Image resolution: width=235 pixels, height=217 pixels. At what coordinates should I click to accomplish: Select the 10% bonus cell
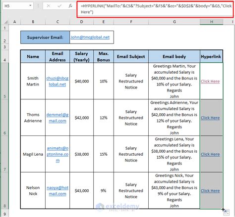pos(104,81)
